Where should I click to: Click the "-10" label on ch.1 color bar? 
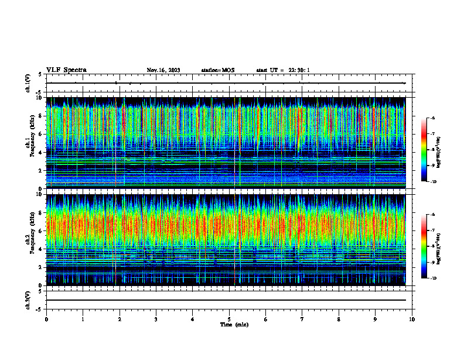433,182
